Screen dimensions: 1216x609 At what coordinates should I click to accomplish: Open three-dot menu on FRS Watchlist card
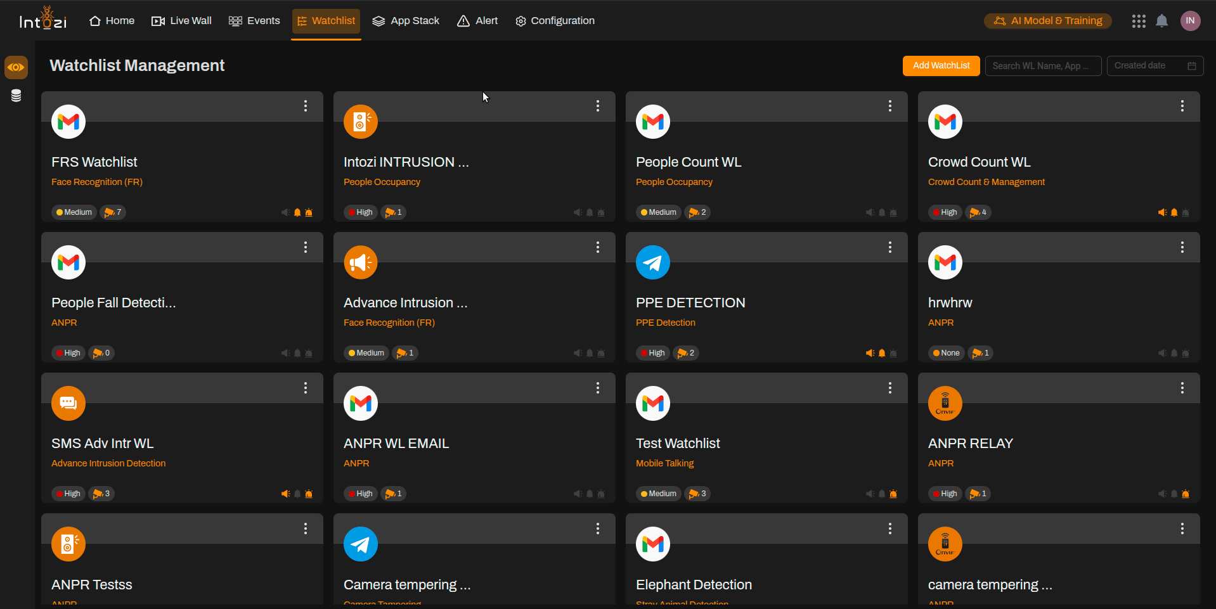coord(306,106)
